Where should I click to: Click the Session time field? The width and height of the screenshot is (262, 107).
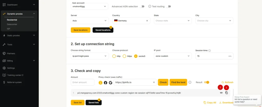point(214,56)
